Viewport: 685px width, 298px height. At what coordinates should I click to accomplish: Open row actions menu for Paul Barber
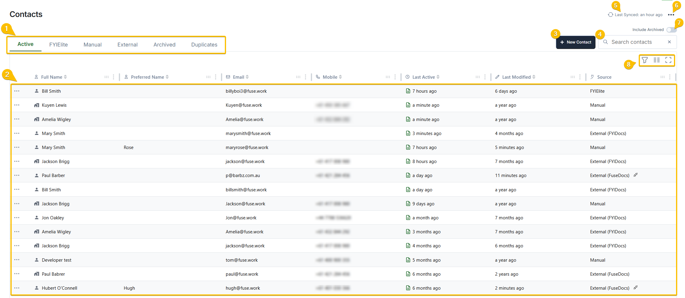(17, 176)
